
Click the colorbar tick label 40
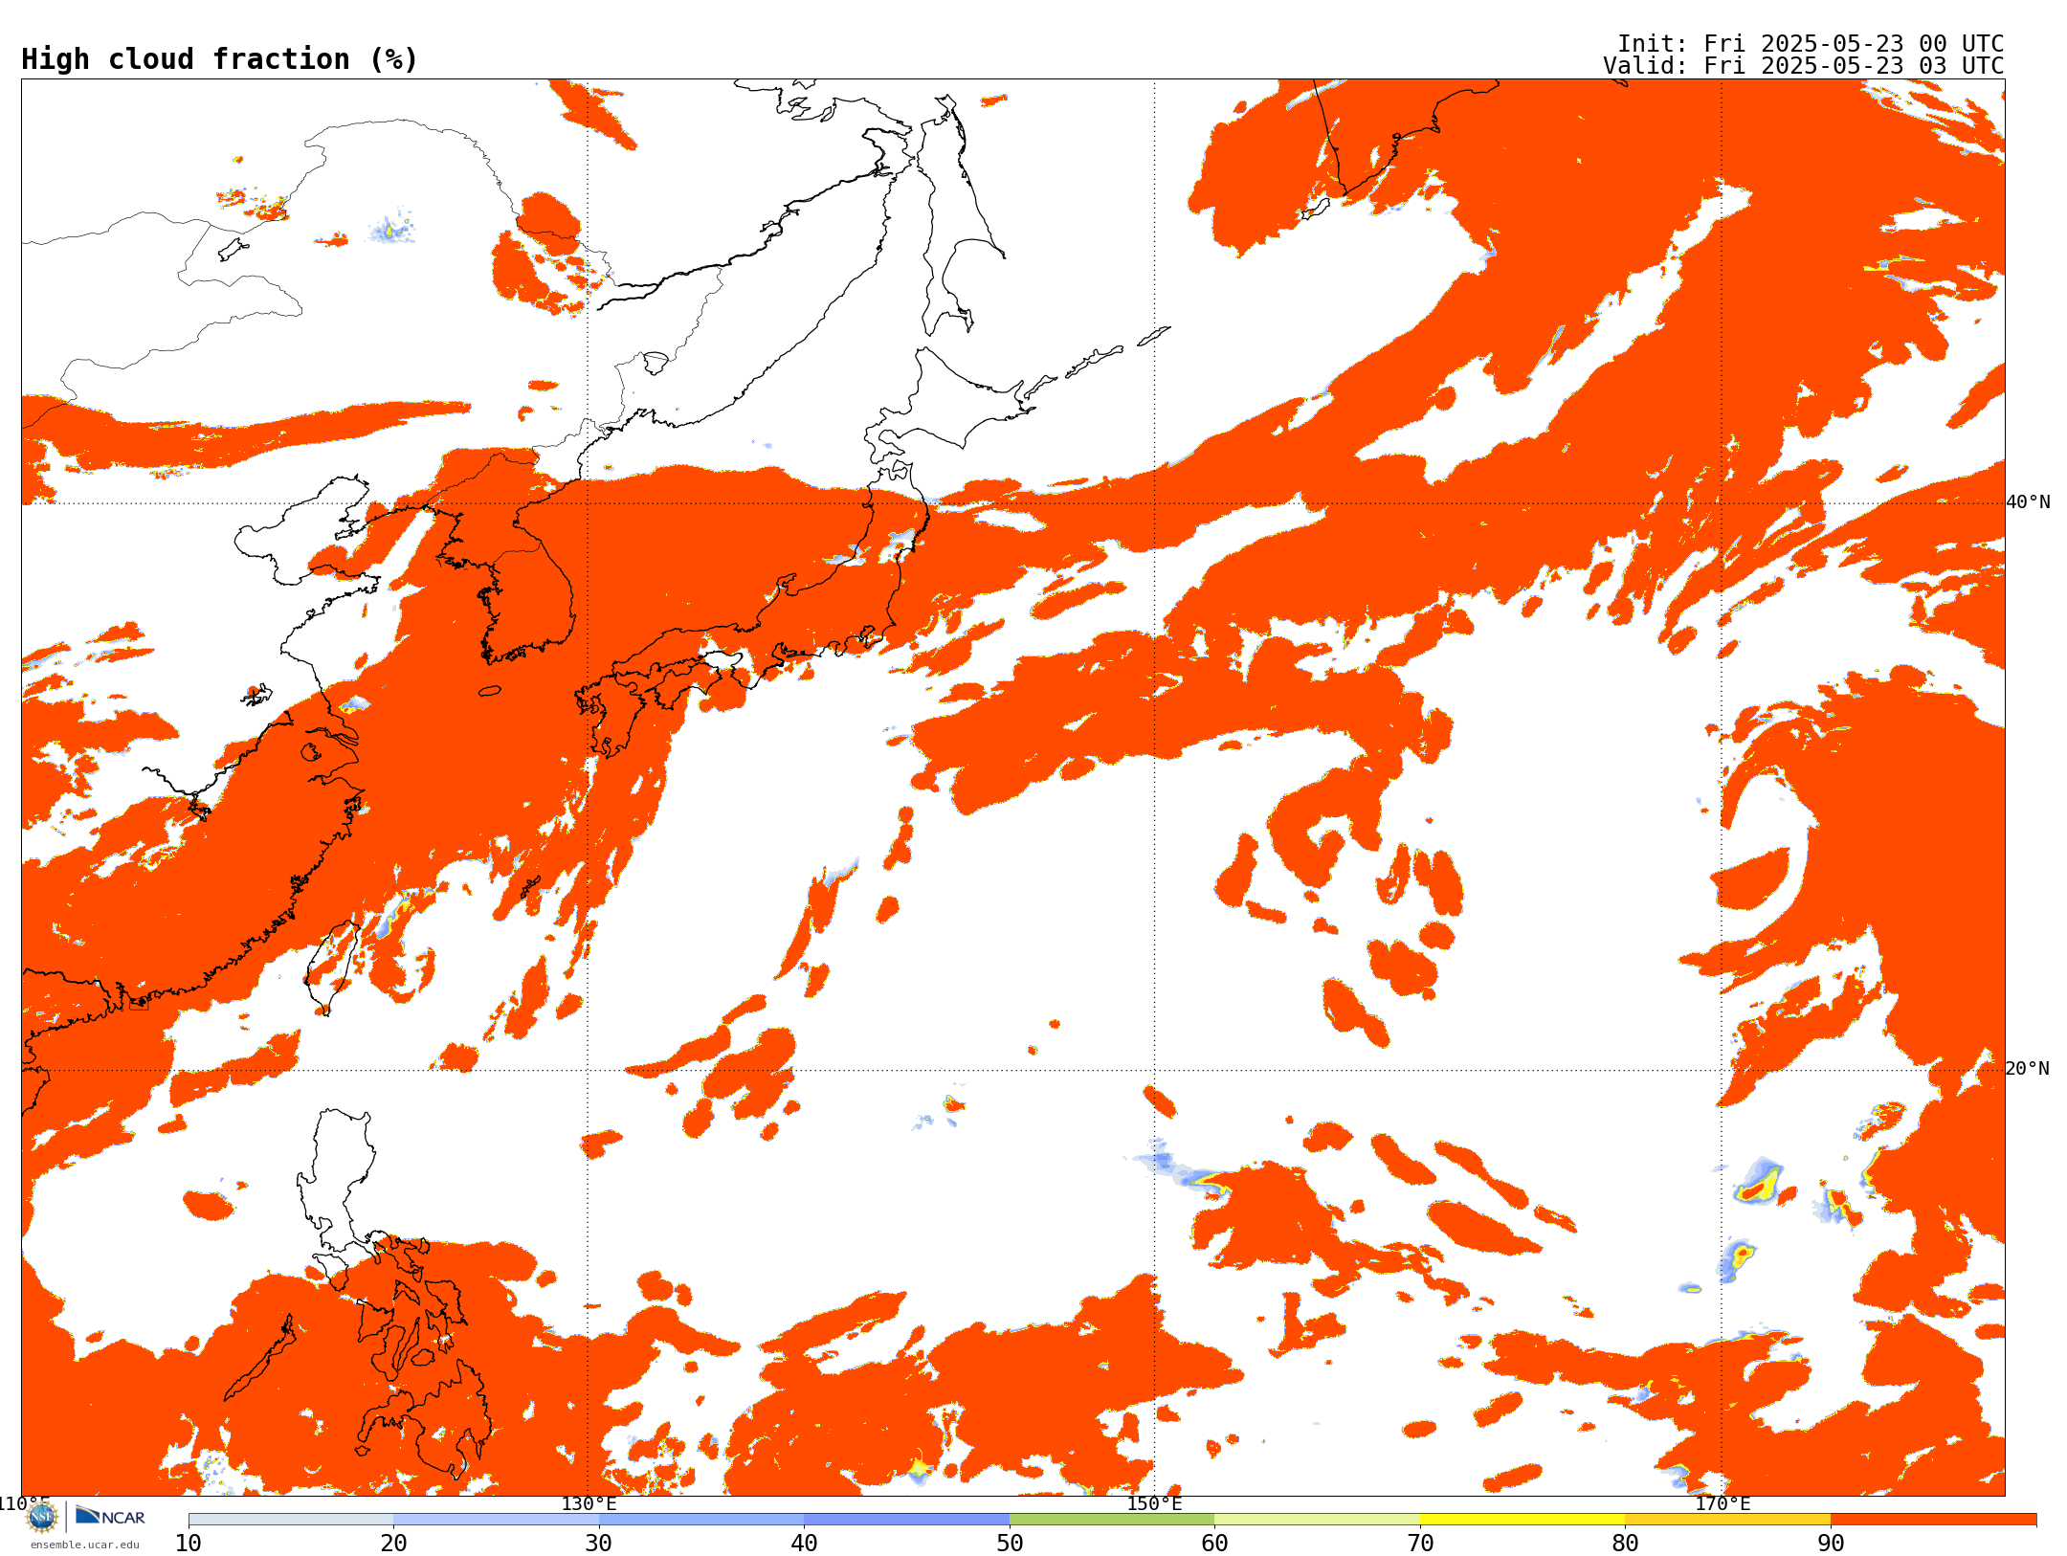[x=804, y=1544]
